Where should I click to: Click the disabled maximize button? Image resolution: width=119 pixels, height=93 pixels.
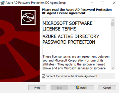pos(103,3)
